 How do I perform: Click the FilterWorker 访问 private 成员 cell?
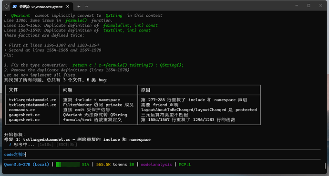point(98,105)
